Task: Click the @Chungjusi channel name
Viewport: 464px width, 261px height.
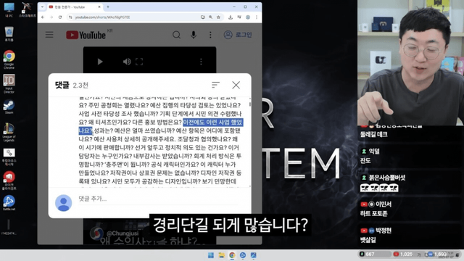Action: 123,233
